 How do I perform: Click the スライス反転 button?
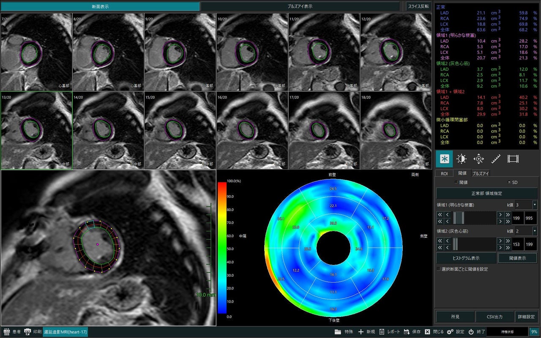418,6
